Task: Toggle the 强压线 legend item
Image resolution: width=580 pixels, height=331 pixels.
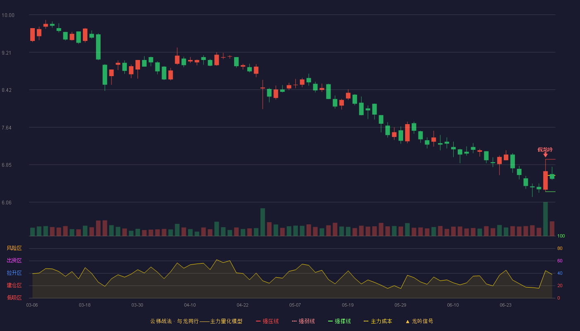Action: pyautogui.click(x=267, y=321)
